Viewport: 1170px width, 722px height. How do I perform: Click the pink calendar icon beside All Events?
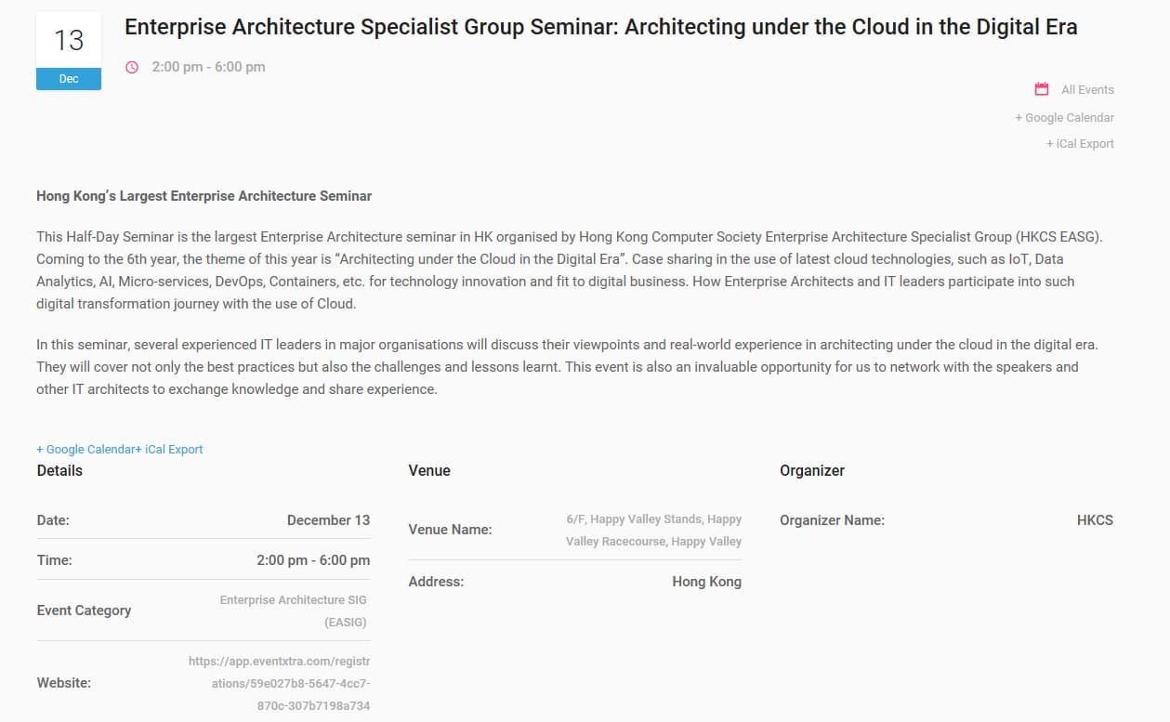tap(1042, 89)
